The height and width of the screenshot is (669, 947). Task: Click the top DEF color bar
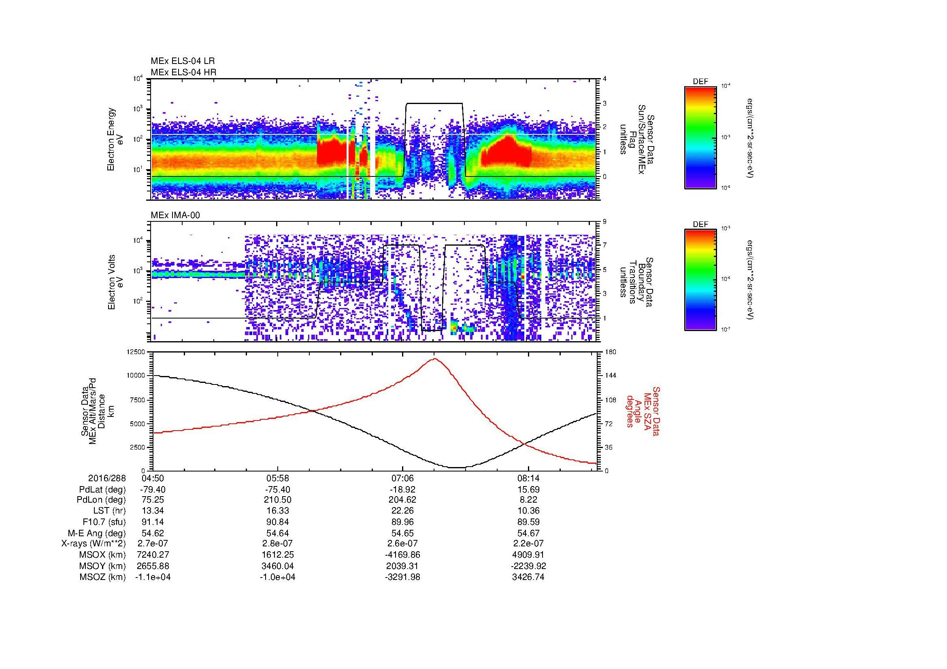click(x=700, y=138)
